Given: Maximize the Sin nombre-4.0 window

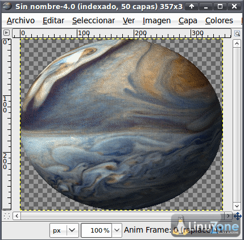Looking at the screenshot, I should [x=220, y=7].
